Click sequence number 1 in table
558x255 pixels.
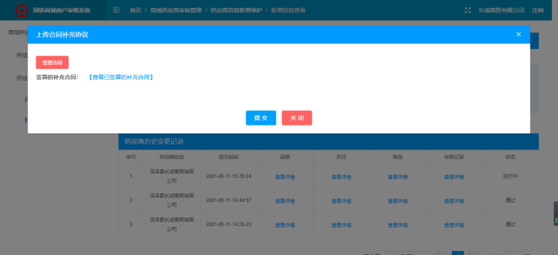pos(131,176)
